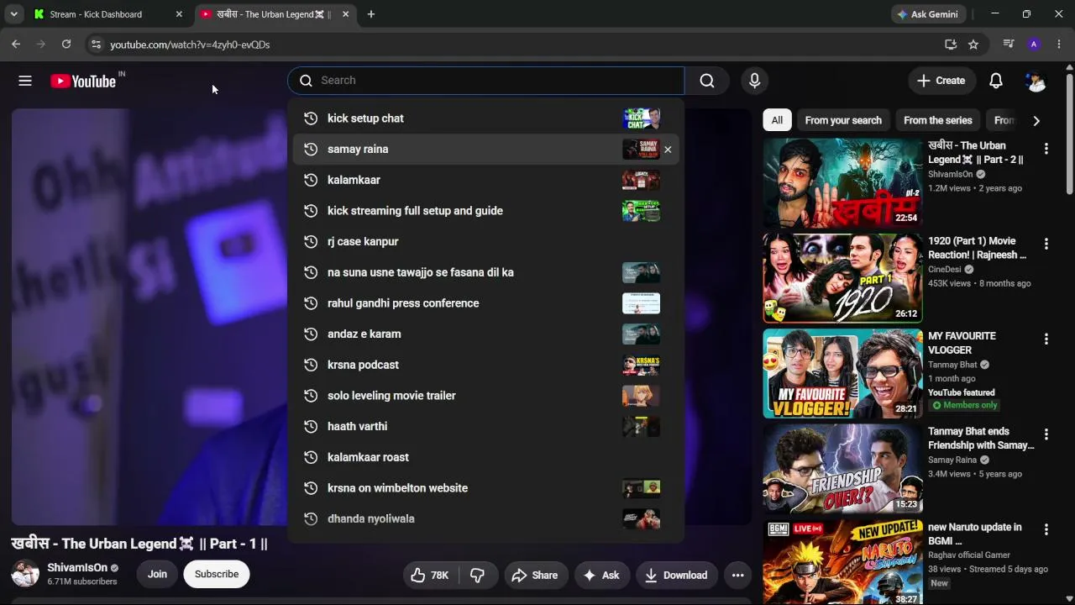Viewport: 1075px width, 605px height.
Task: Switch to Stream - Kick Dashboard tab
Action: [108, 14]
